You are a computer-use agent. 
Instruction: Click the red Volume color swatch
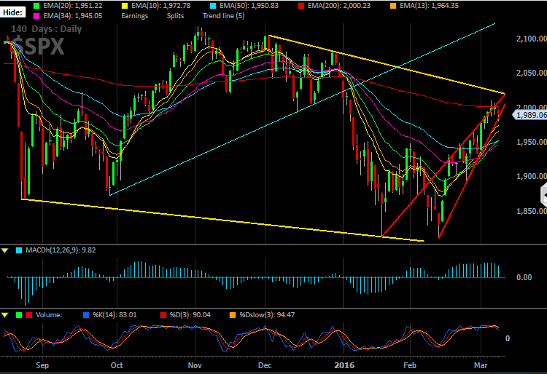click(29, 315)
